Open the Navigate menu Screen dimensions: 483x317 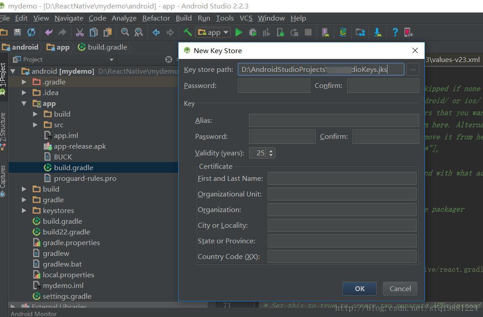click(69, 18)
